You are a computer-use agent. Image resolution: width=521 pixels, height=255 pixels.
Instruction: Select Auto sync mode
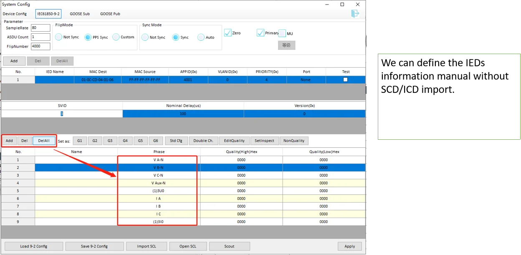[x=206, y=37]
